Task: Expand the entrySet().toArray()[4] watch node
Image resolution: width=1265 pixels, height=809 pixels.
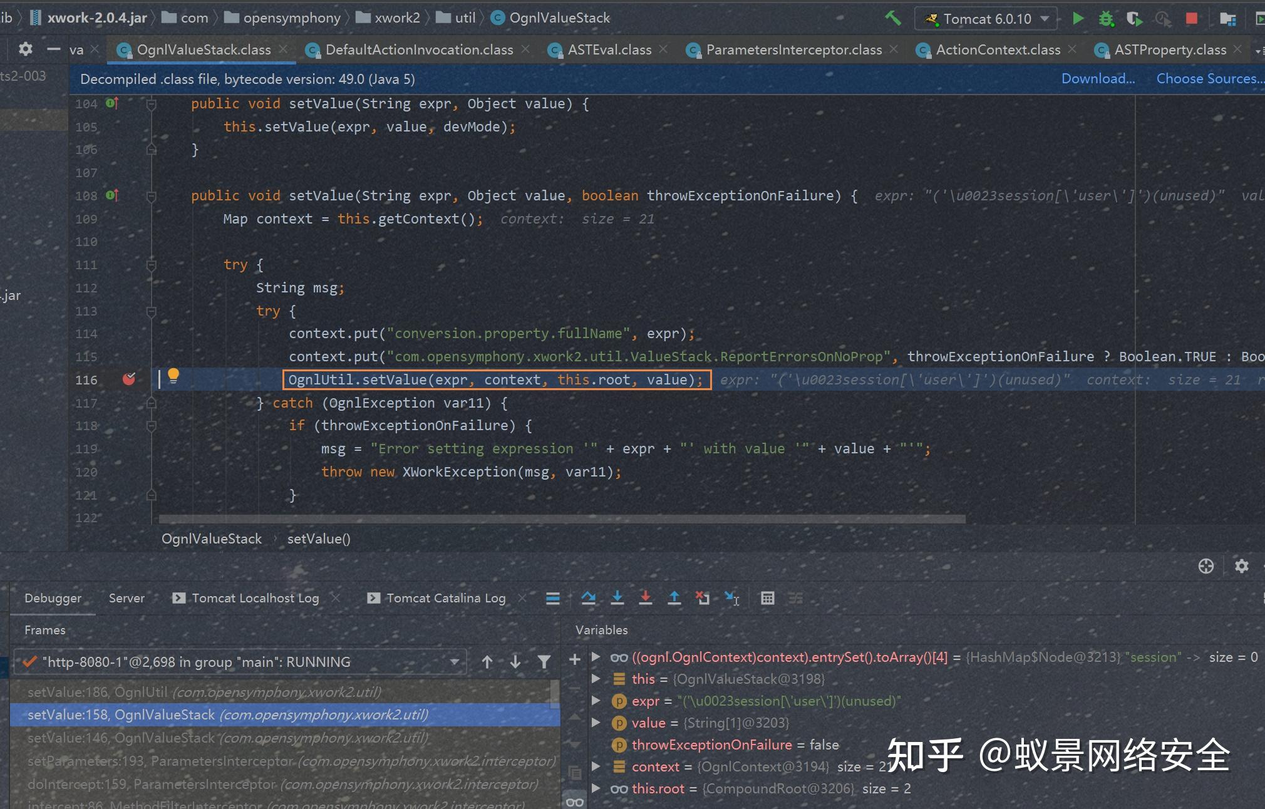Action: [596, 657]
